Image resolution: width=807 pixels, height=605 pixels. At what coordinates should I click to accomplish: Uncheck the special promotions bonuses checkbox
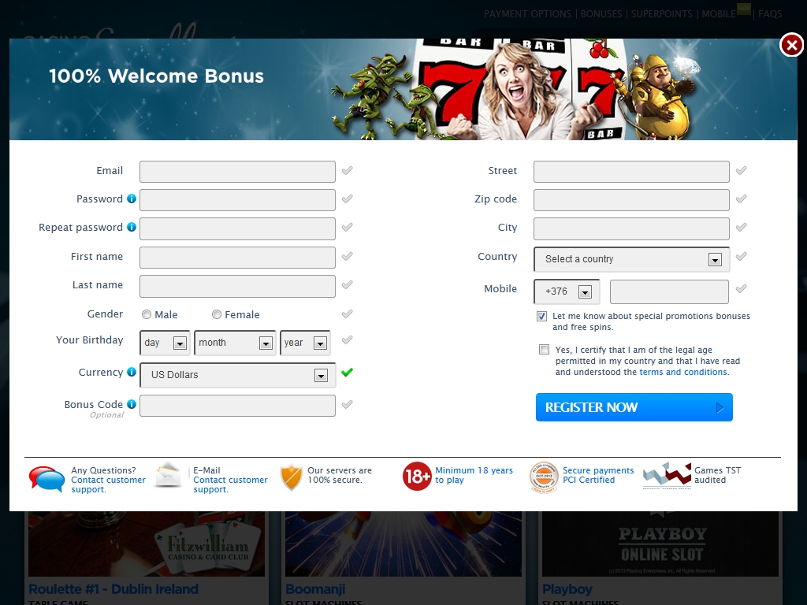[x=541, y=317]
